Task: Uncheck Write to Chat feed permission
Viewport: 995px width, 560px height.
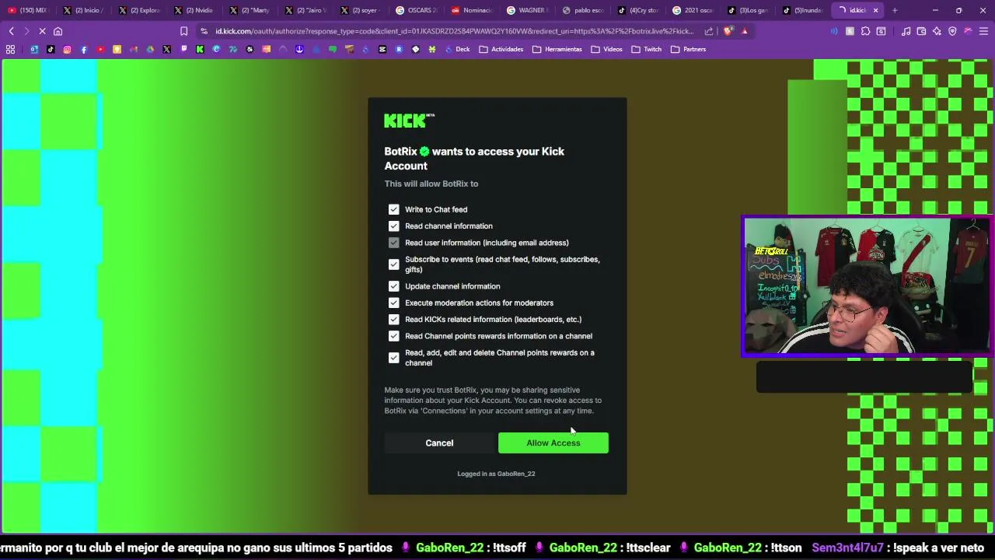Action: pos(393,209)
